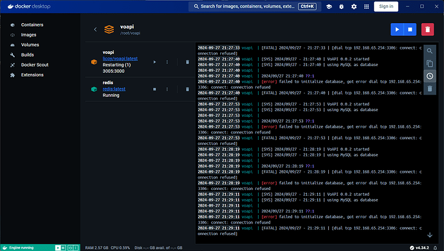Click the Docker Scout icon
Screen dimensions: 444x251
click(x=12, y=65)
